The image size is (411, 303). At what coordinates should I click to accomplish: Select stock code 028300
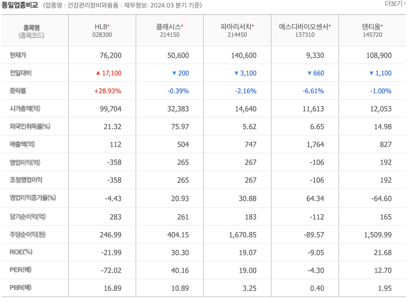[102, 35]
